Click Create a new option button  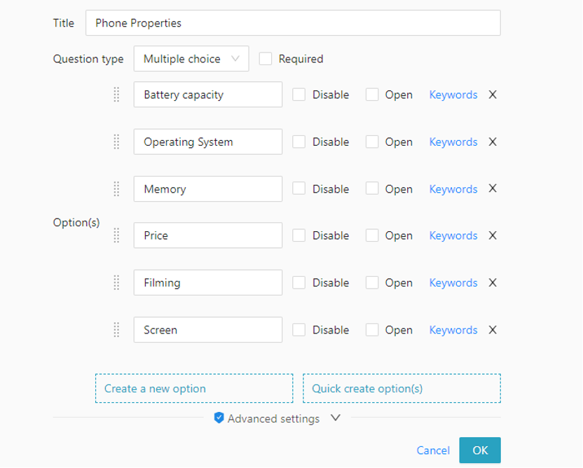pos(194,388)
